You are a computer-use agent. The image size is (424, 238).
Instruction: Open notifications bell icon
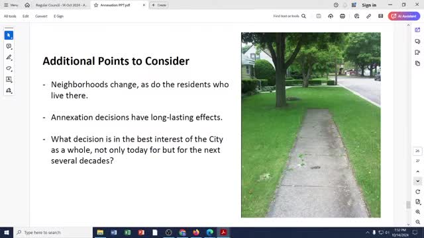344,5
